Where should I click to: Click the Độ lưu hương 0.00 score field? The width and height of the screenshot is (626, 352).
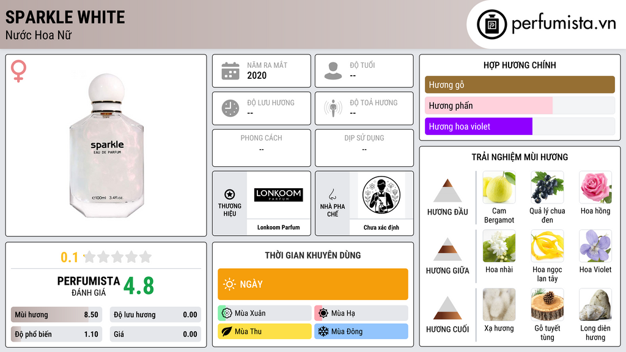pos(155,315)
